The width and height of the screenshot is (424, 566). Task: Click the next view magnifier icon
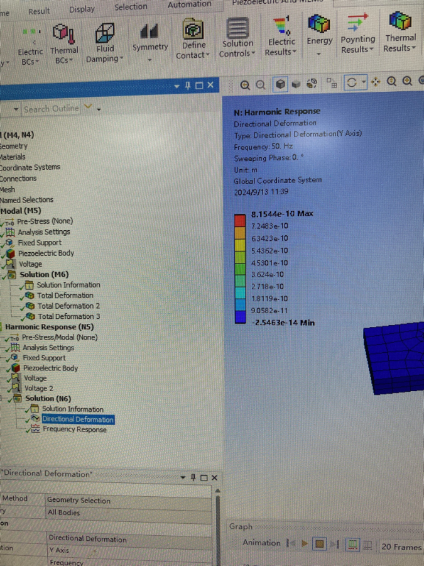[x=260, y=85]
